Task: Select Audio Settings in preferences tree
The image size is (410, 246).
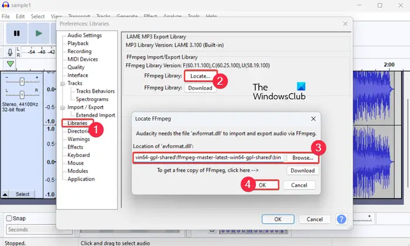Action: [84, 35]
